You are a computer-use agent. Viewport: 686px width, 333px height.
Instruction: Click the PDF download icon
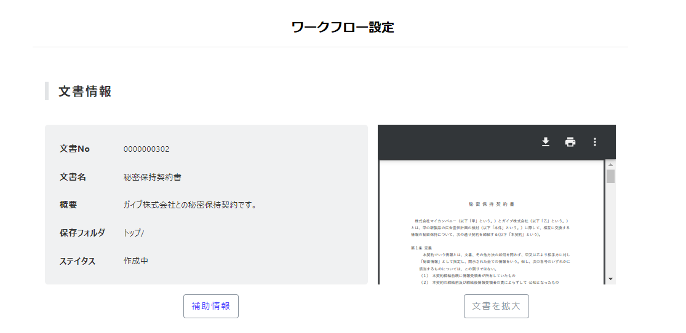coord(545,142)
